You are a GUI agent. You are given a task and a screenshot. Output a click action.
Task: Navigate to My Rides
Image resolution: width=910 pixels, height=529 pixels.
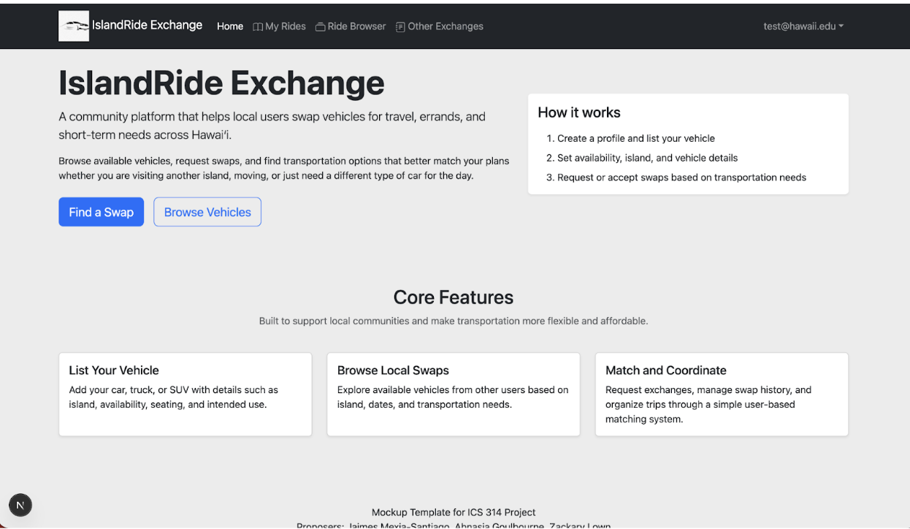(285, 26)
